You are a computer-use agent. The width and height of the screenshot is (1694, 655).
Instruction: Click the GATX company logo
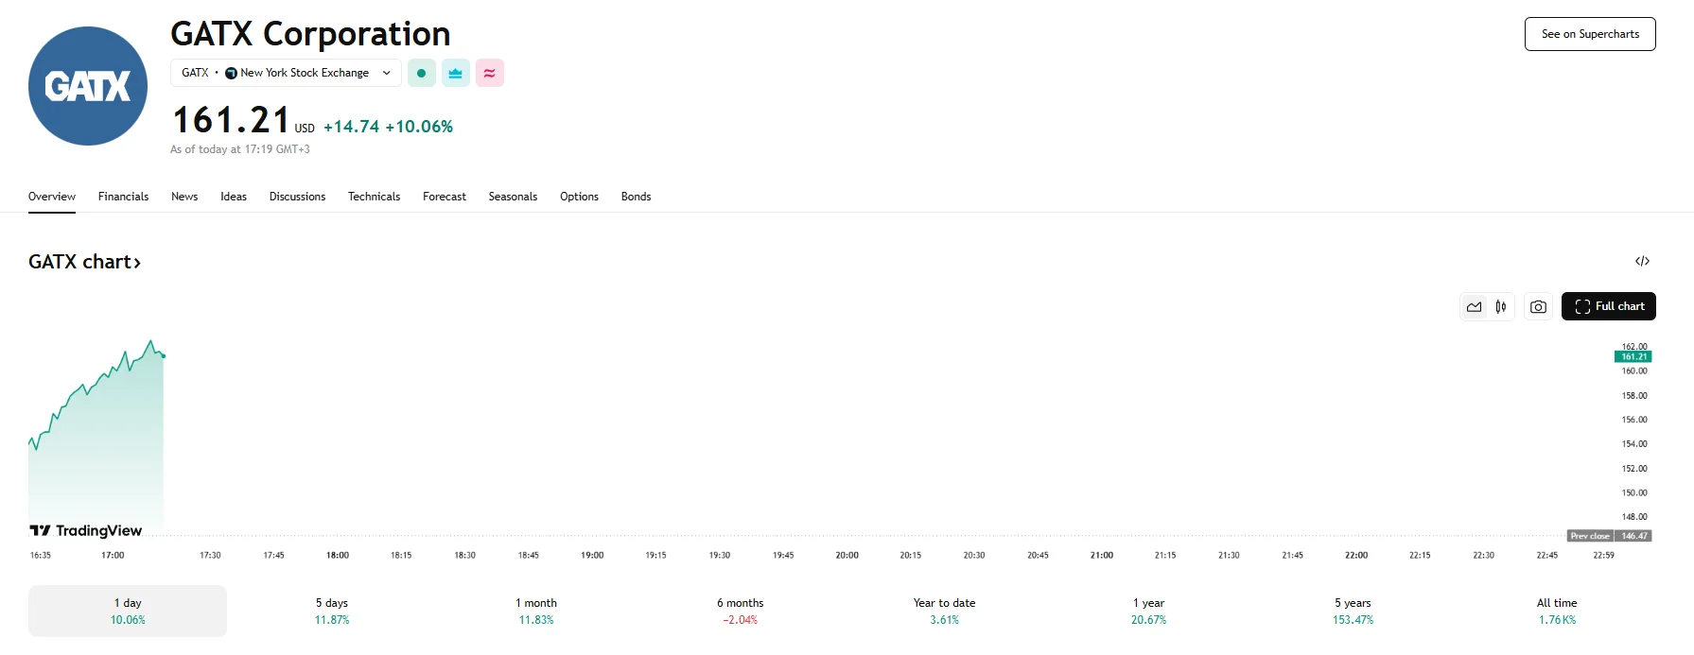point(88,86)
